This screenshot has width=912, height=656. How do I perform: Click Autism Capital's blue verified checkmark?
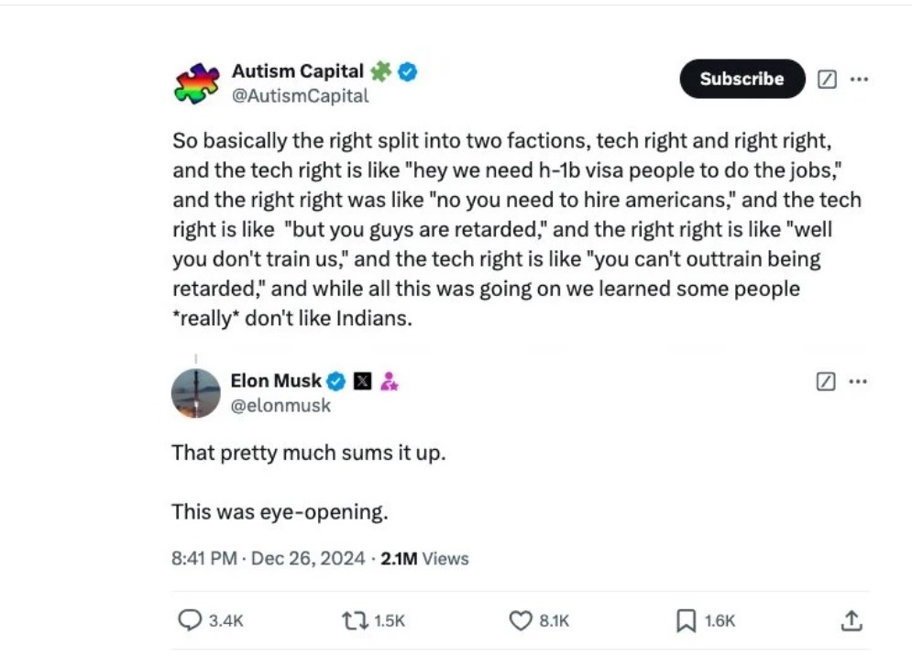point(409,71)
